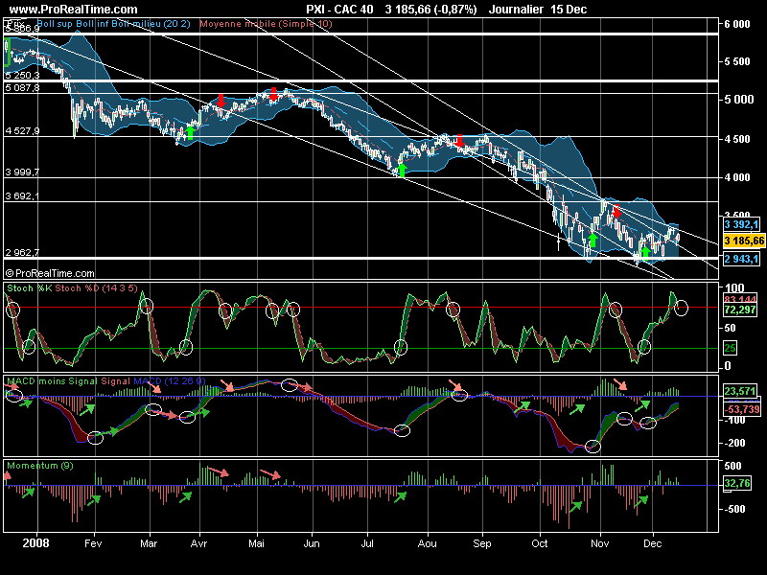Click the green '25' stochastic level tag
767x575 pixels.
[x=730, y=348]
